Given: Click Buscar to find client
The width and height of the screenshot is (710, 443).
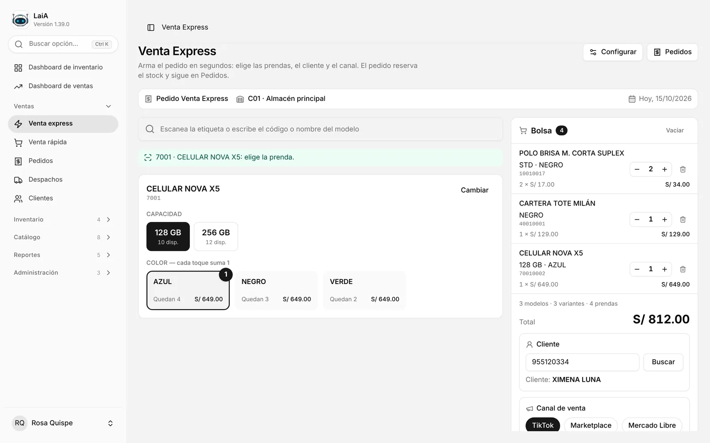Looking at the screenshot, I should point(663,362).
